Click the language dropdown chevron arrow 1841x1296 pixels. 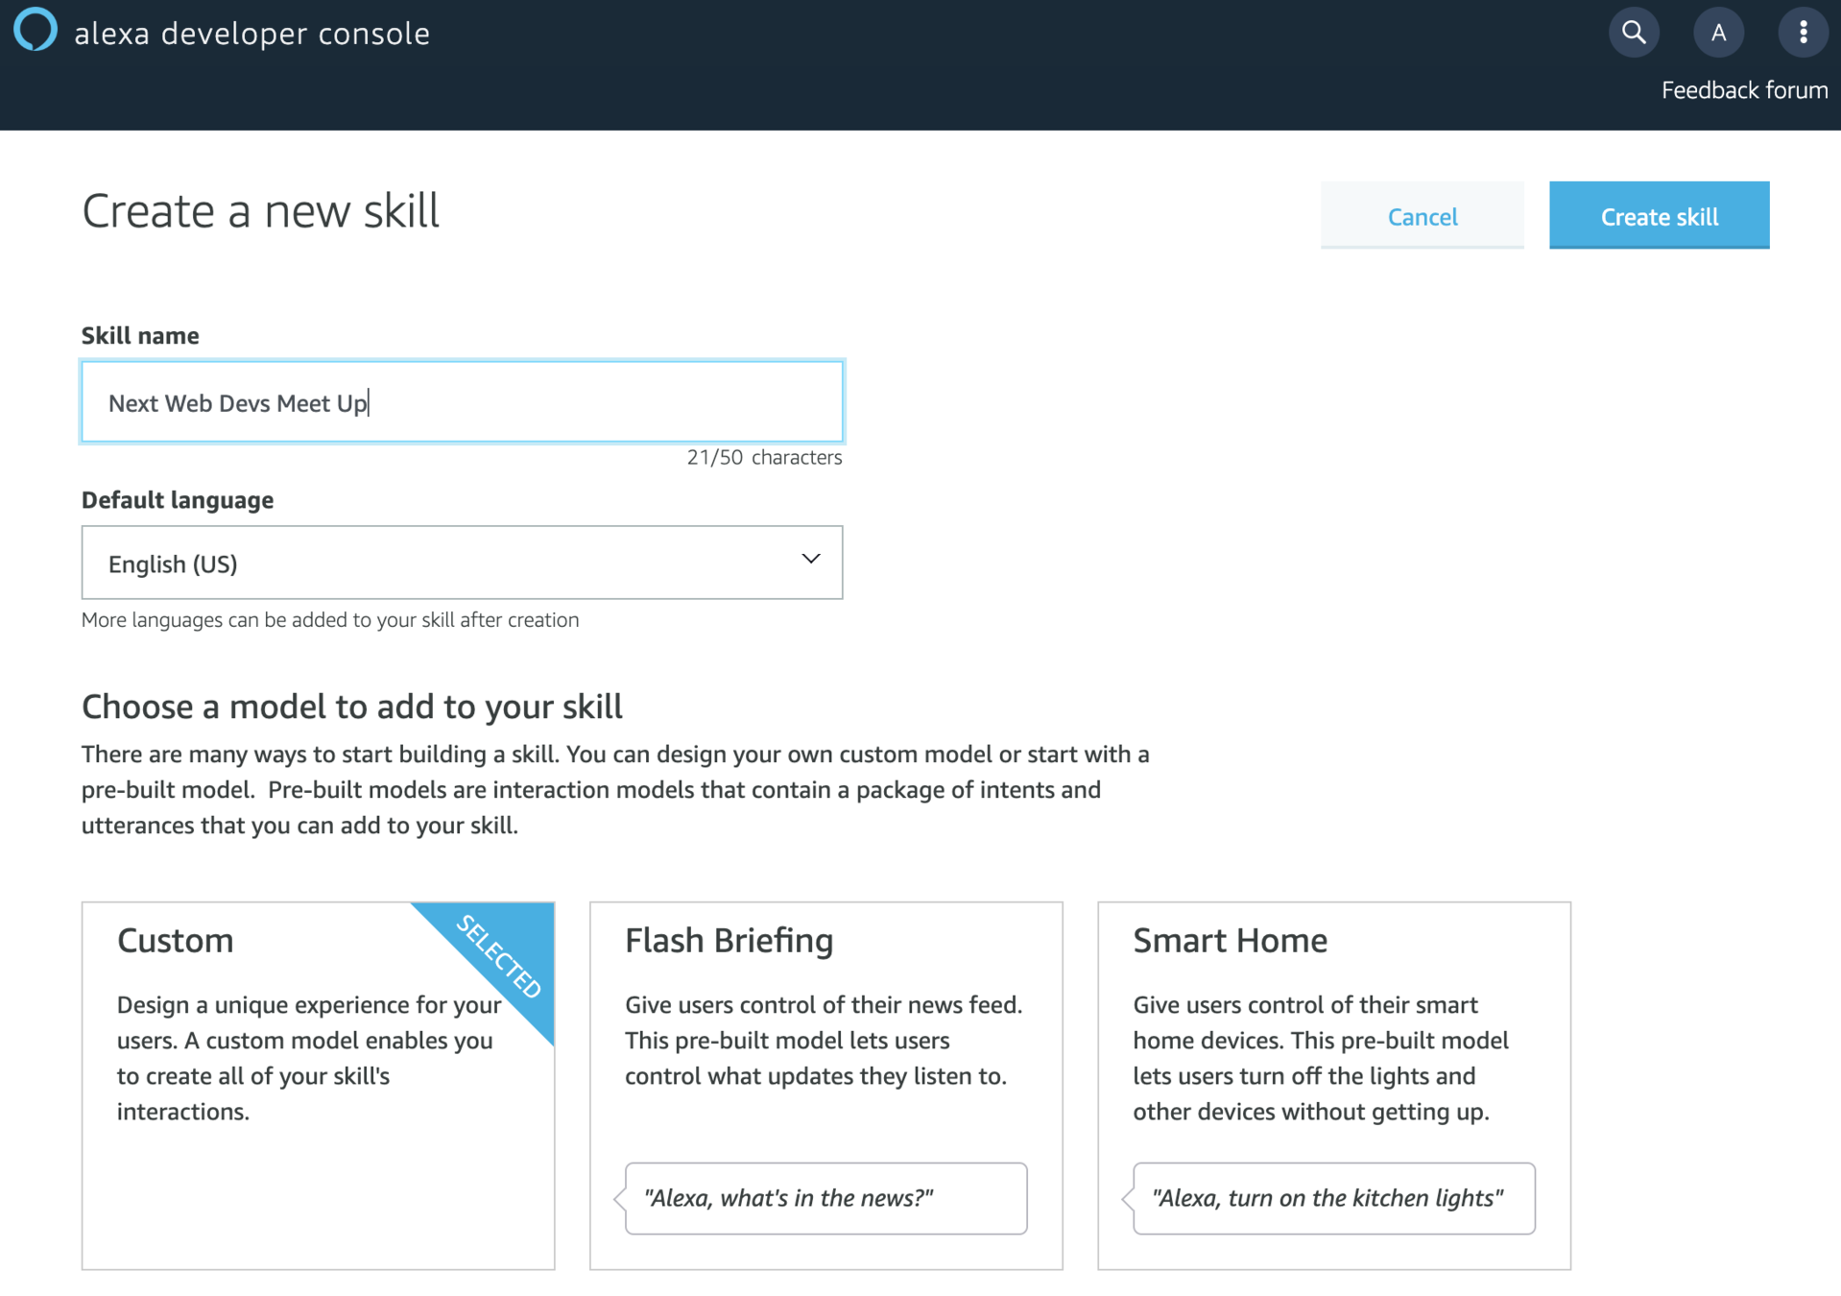click(811, 559)
